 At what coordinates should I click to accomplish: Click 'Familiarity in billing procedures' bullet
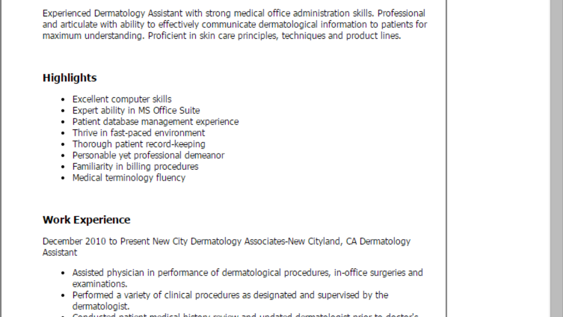point(135,167)
